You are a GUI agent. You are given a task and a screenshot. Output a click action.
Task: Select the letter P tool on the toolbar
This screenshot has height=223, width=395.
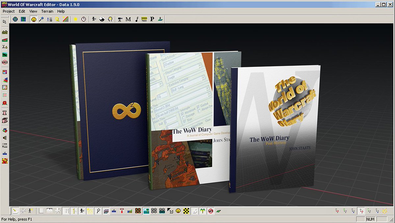tap(152, 19)
